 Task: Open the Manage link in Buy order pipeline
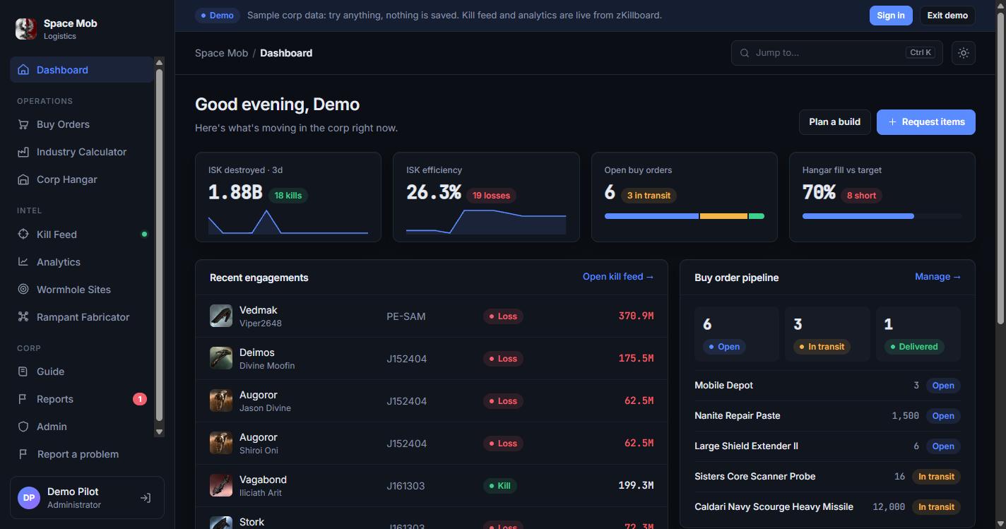[938, 277]
